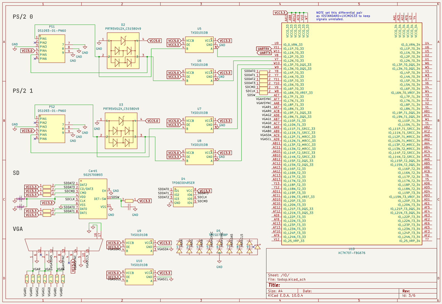This screenshot has width=442, height=304.
Task: Select the VCC3.3 label beside D4 VCC pin
Action: [205, 191]
